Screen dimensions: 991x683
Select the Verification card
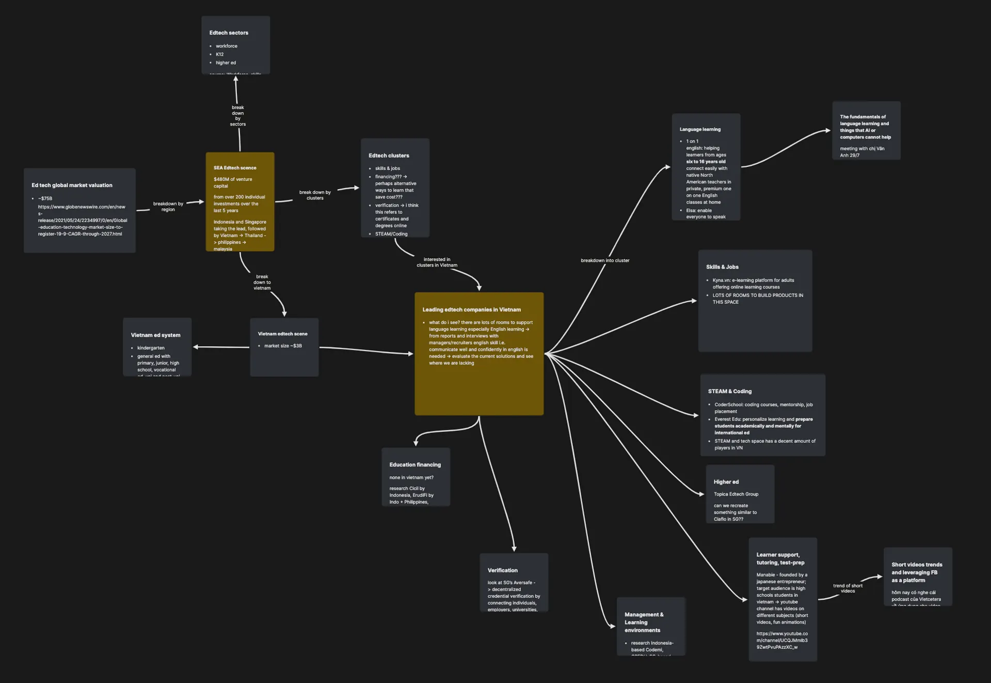514,582
